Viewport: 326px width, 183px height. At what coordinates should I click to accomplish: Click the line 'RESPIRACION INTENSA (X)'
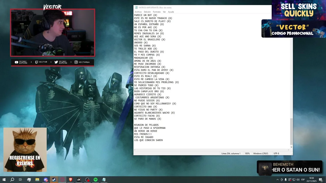click(x=150, y=67)
